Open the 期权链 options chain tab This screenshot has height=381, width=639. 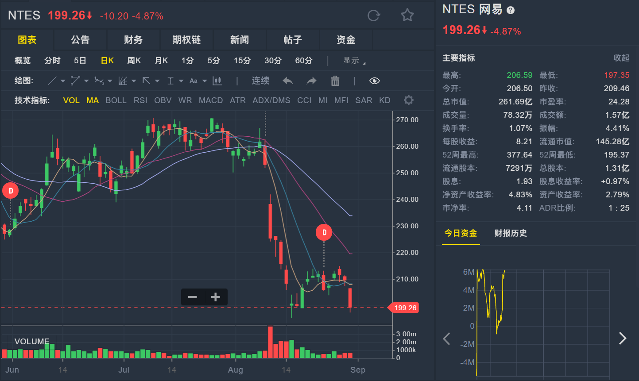pyautogui.click(x=186, y=40)
